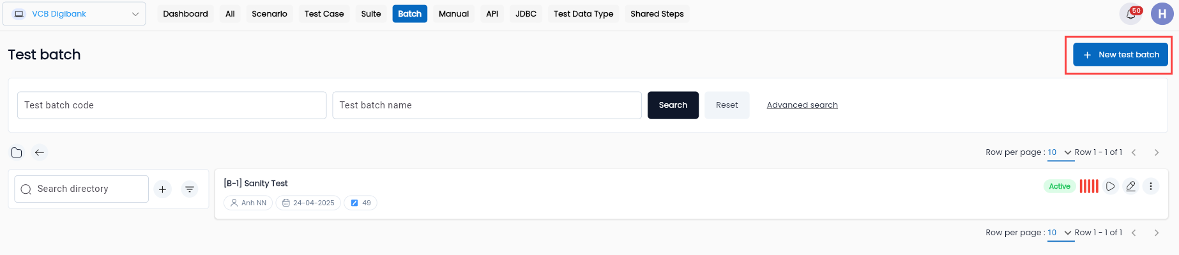Click the 24-04-2025 date tag
This screenshot has width=1179, height=255.
pyautogui.click(x=308, y=203)
